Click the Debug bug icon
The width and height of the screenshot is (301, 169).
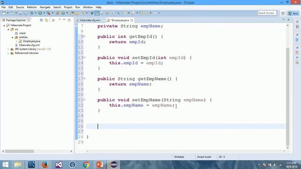pos(32,13)
